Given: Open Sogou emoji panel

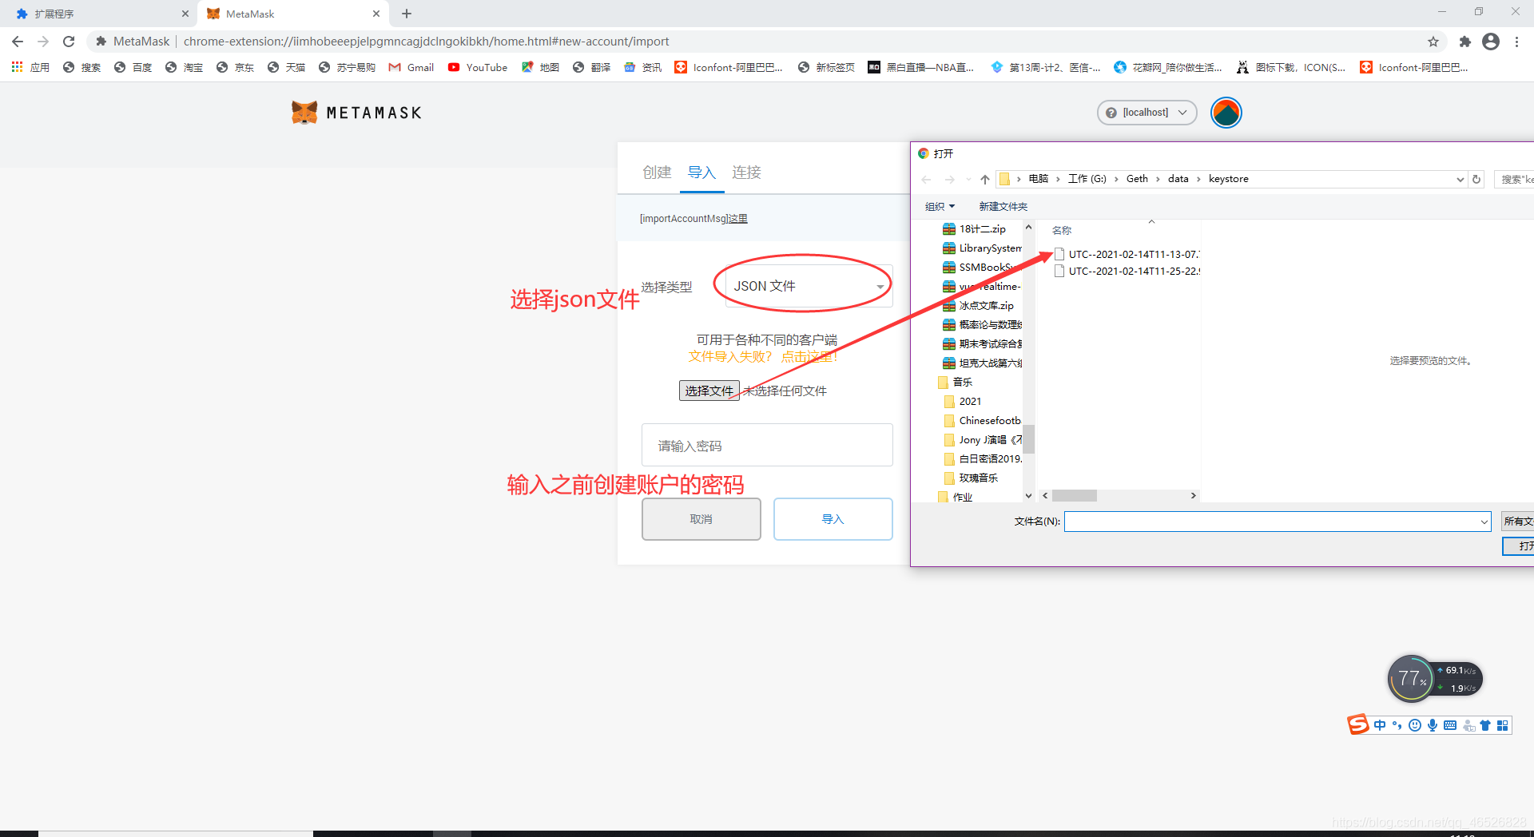Looking at the screenshot, I should pyautogui.click(x=1415, y=725).
